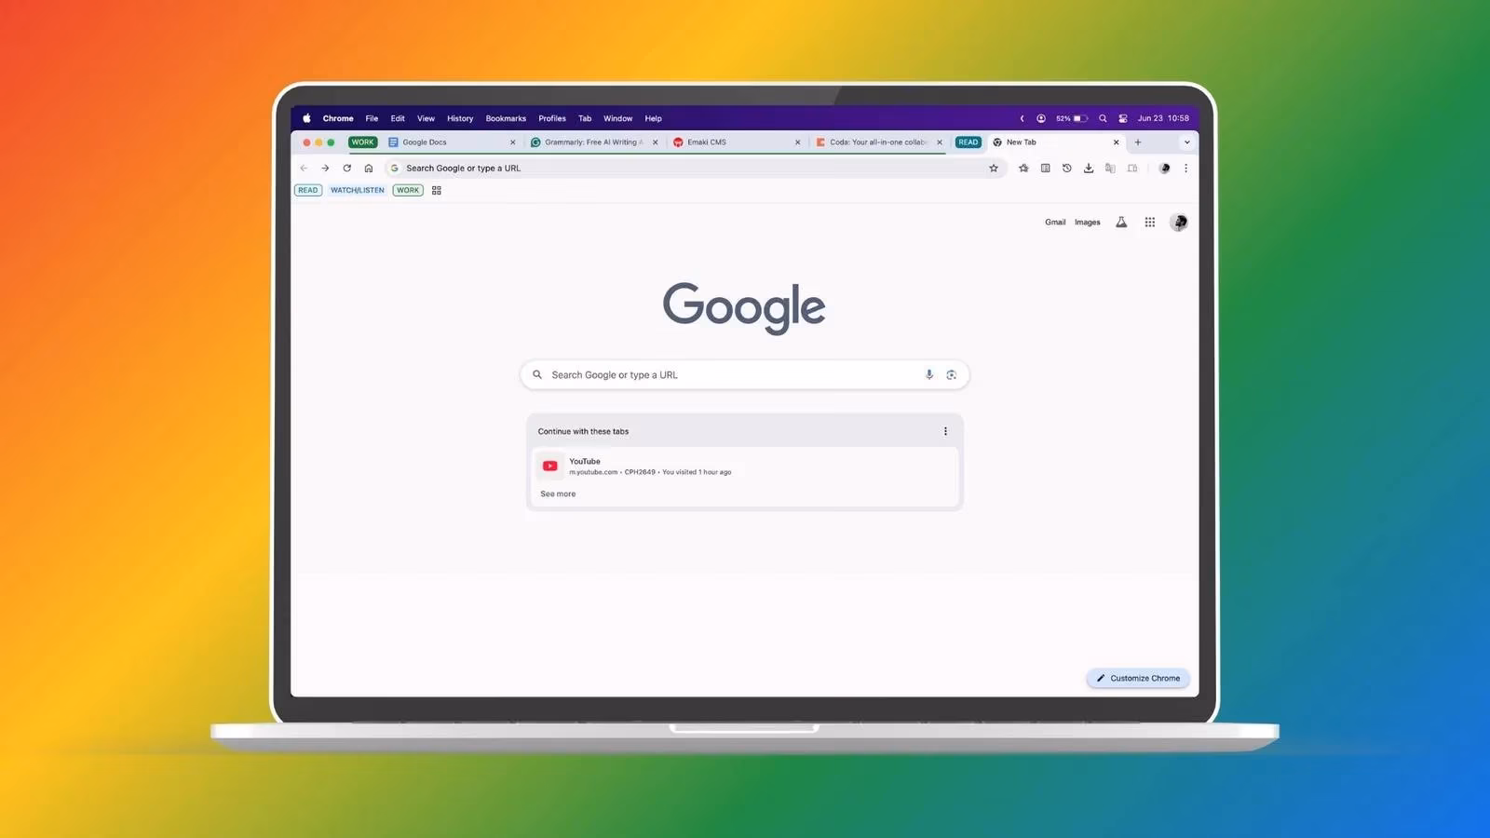This screenshot has height=838, width=1490.
Task: Open the Google account avatar on page
Action: pos(1179,223)
